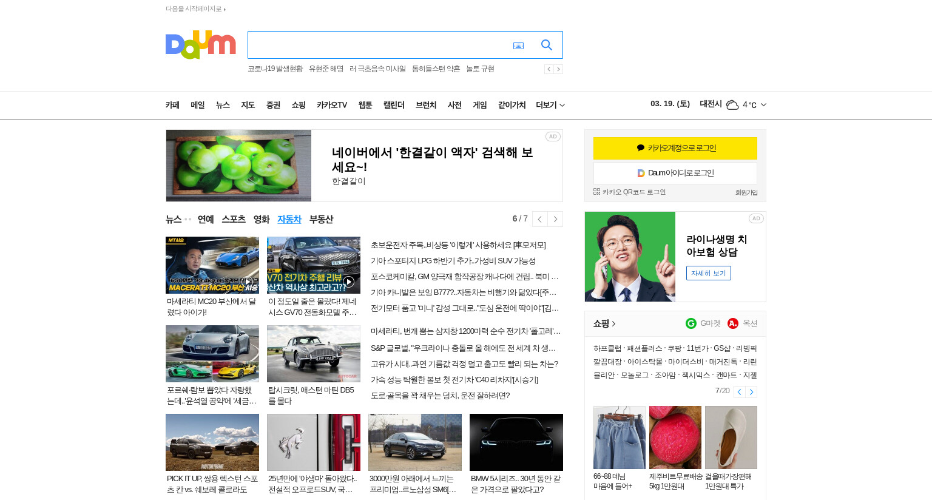Screen dimensions: 932x500
Task: Open 브런치 in the navigation bar
Action: [x=426, y=105]
